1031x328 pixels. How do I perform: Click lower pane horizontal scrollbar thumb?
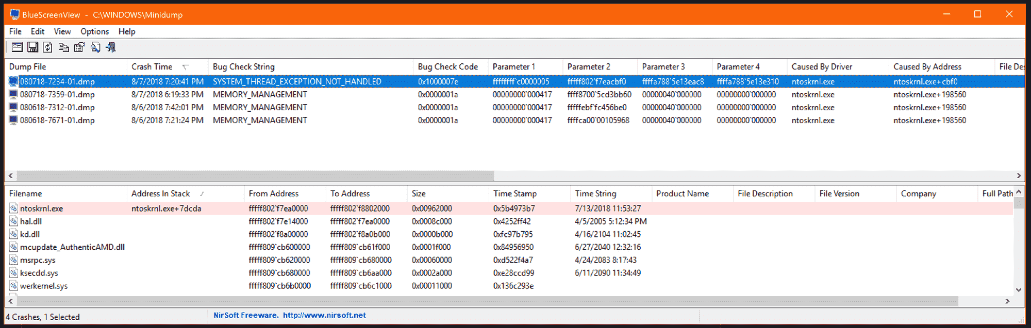point(488,301)
